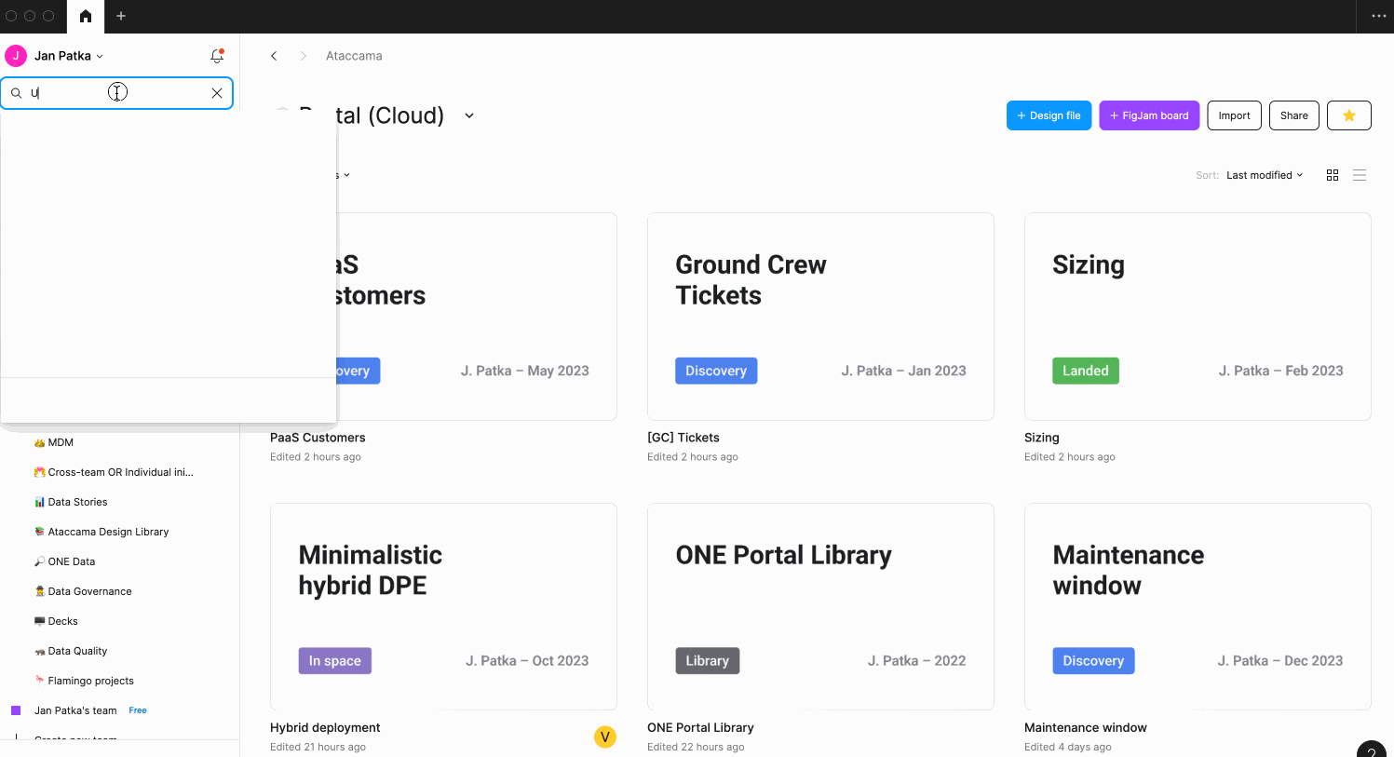Viewport: 1394px width, 757px height.
Task: Switch to grid view layout
Action: pos(1333,175)
